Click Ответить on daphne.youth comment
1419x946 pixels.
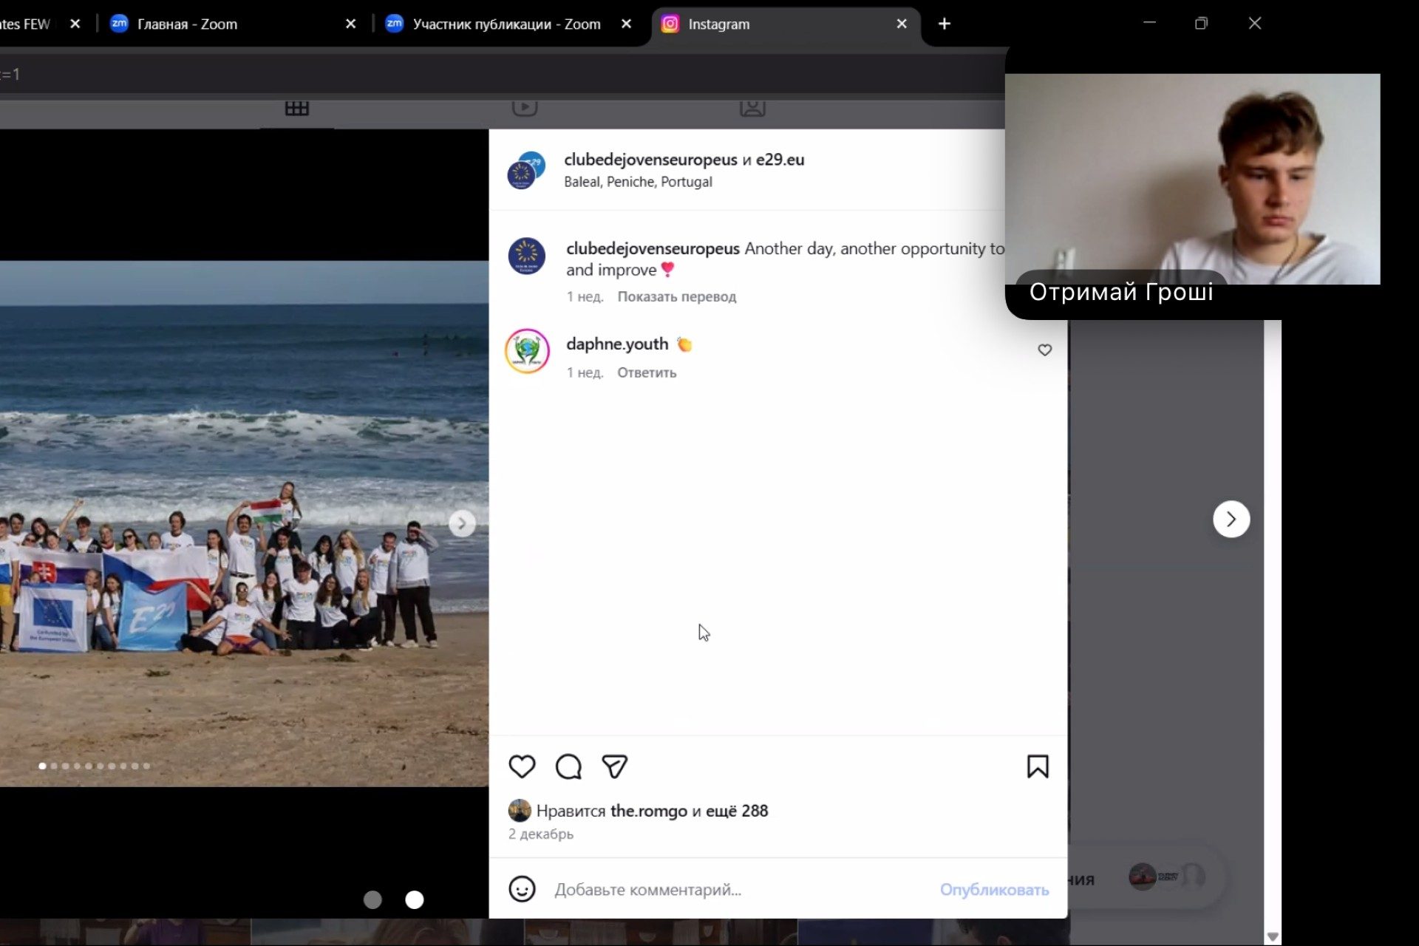647,373
